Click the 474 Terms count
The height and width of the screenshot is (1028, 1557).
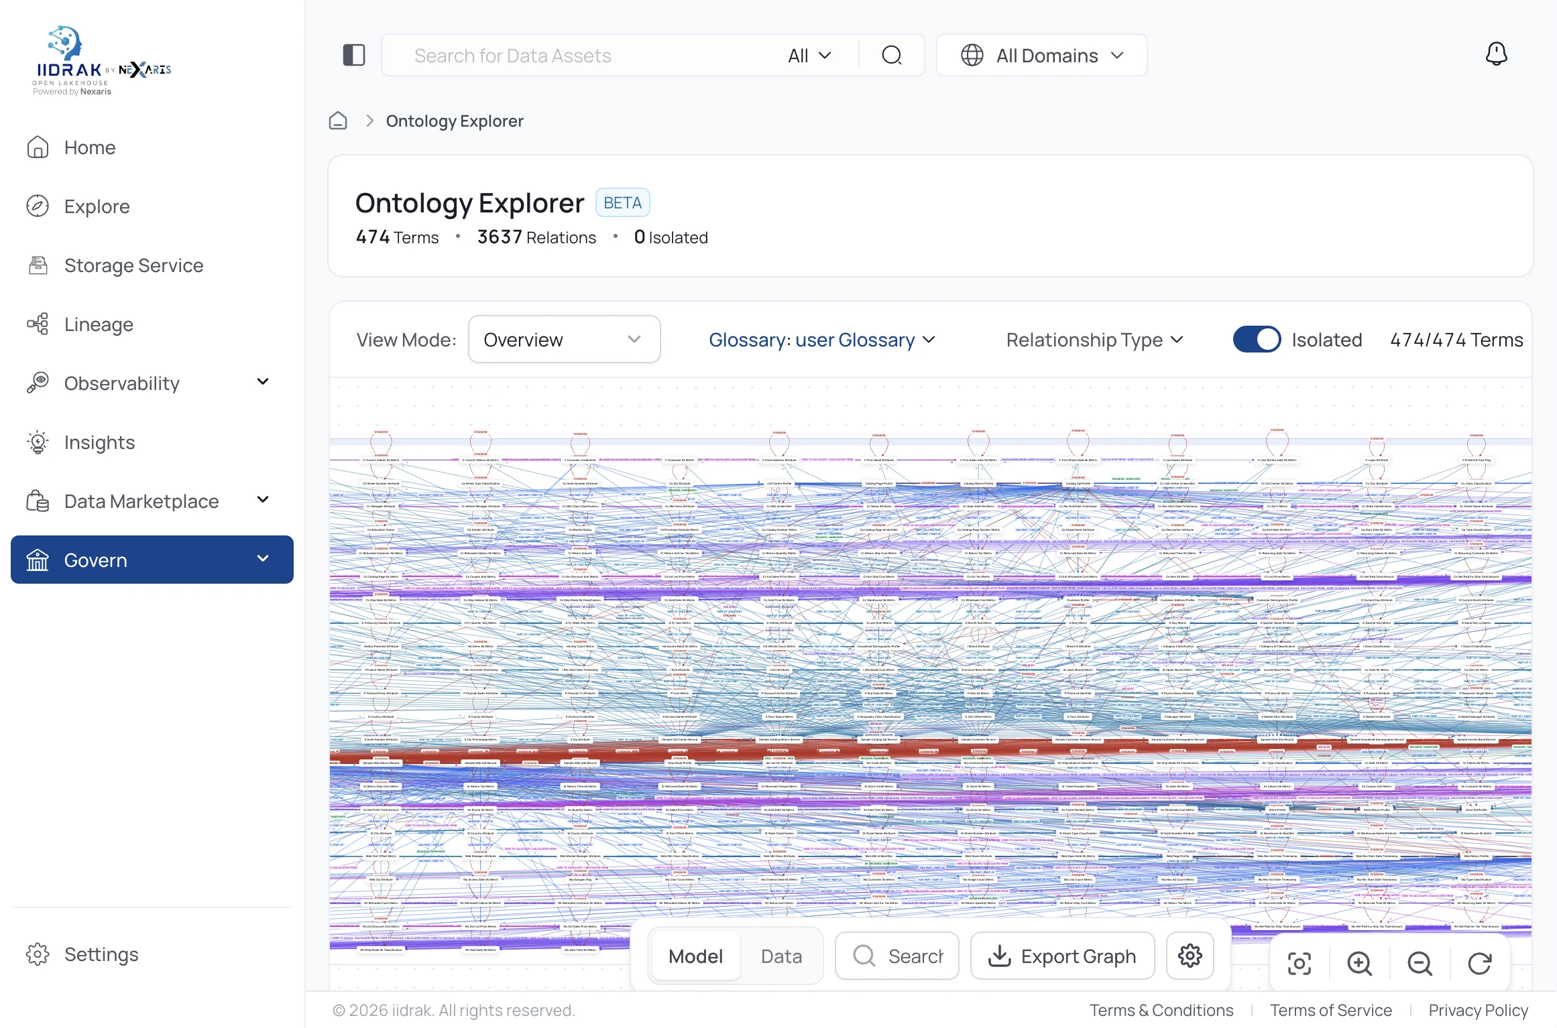[x=397, y=237]
